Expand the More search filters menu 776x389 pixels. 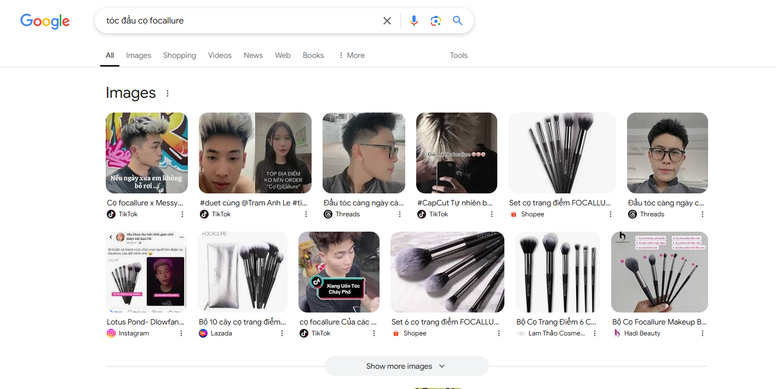click(351, 55)
